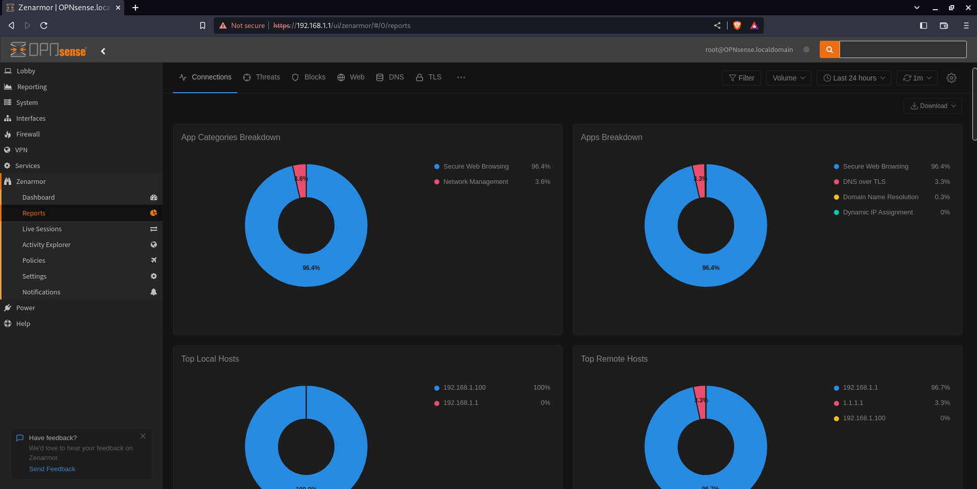Click the pink Network Management pie slice

(300, 181)
